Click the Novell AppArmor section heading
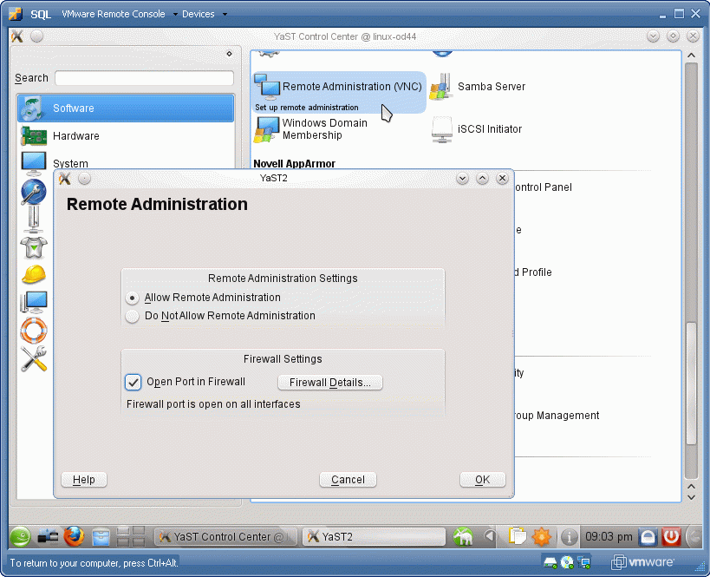Image resolution: width=710 pixels, height=577 pixels. pos(295,164)
